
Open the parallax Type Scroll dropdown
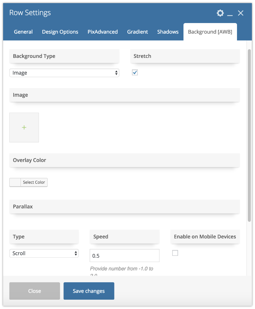[44, 253]
